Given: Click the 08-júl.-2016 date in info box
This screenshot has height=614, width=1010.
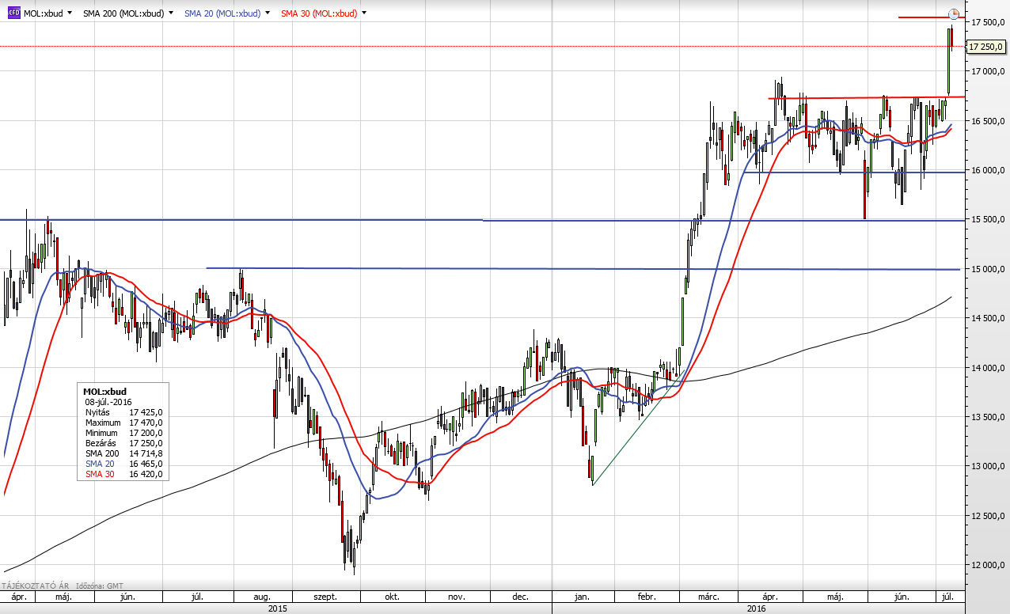Looking at the screenshot, I should click(109, 402).
